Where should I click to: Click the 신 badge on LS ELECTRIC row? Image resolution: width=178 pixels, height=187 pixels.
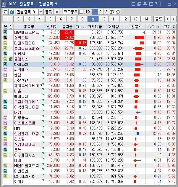[5, 176]
